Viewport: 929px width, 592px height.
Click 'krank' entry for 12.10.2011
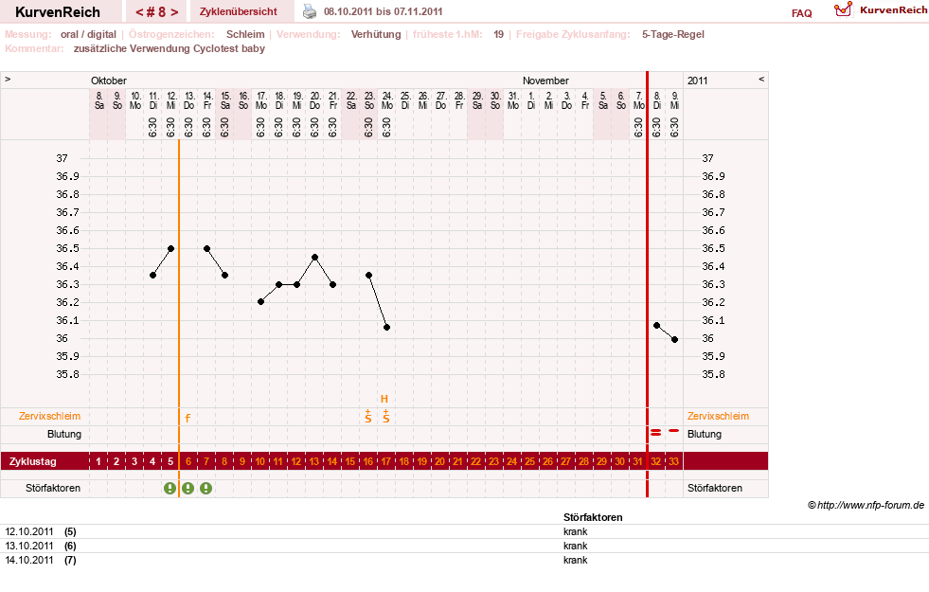pos(575,531)
